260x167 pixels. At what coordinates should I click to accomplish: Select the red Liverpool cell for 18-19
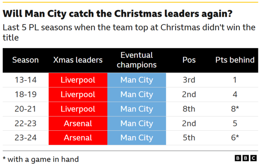point(78,94)
